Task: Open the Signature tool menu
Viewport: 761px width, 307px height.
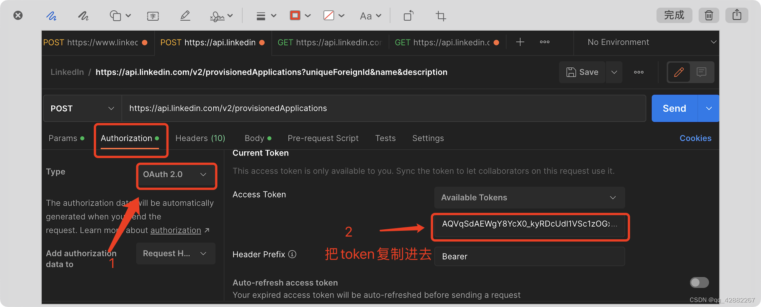Action: tap(221, 16)
